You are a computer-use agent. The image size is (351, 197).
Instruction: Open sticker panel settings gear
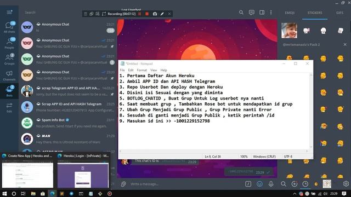(346, 184)
